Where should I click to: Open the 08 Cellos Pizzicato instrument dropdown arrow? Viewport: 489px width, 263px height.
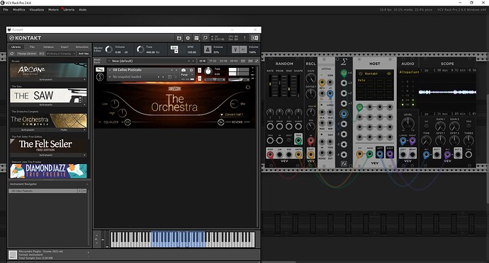click(x=110, y=70)
